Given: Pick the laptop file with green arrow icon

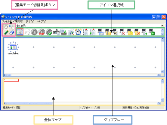Looking at the screenshot, I should [144, 32].
